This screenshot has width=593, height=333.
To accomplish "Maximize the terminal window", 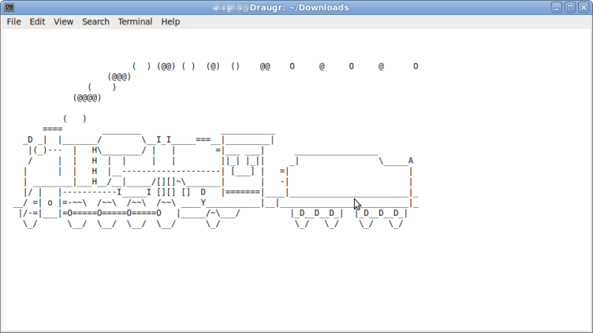I will click(569, 7).
